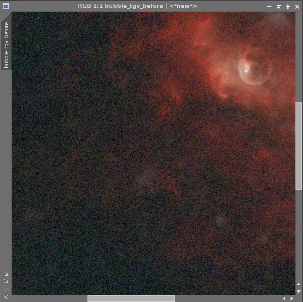Iconify the image window with the minus button
Viewport: 303px width, 302px height.
pos(269,7)
